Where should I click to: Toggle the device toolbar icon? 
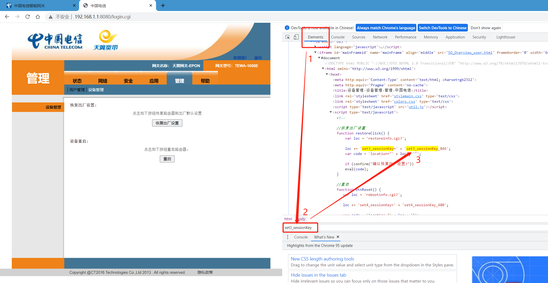[296, 37]
